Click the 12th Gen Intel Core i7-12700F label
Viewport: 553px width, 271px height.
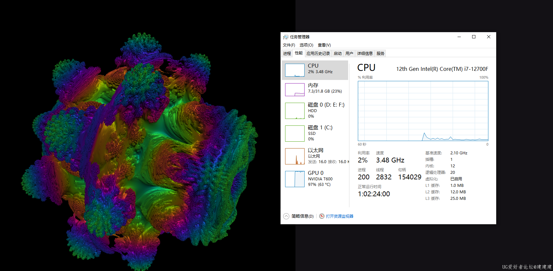tap(442, 69)
